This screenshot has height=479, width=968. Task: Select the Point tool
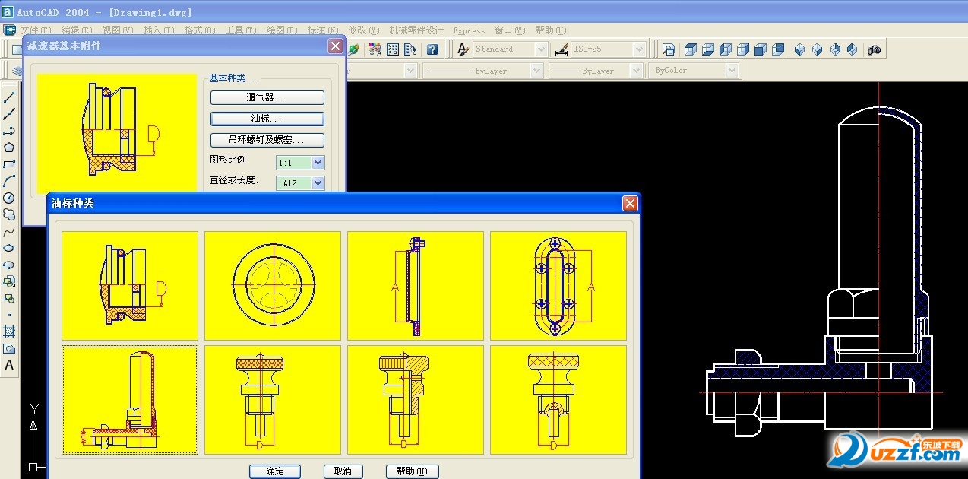[x=9, y=315]
